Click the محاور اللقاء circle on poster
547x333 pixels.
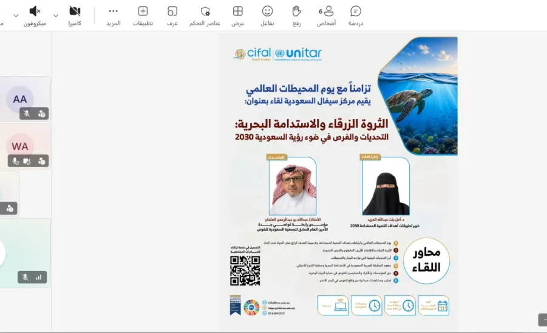pos(426,261)
